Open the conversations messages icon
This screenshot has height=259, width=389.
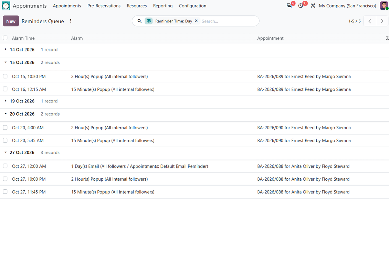[289, 6]
